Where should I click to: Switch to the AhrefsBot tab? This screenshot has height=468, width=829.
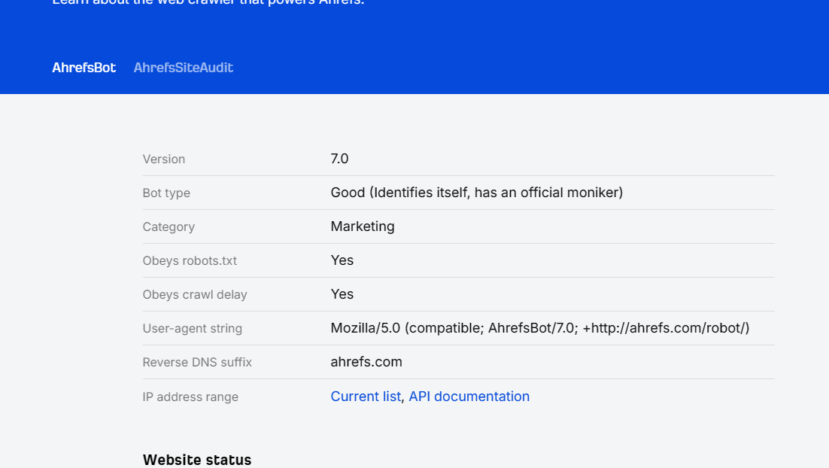tap(84, 68)
